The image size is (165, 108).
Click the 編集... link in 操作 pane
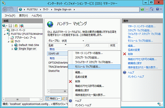[x=131, y=46]
